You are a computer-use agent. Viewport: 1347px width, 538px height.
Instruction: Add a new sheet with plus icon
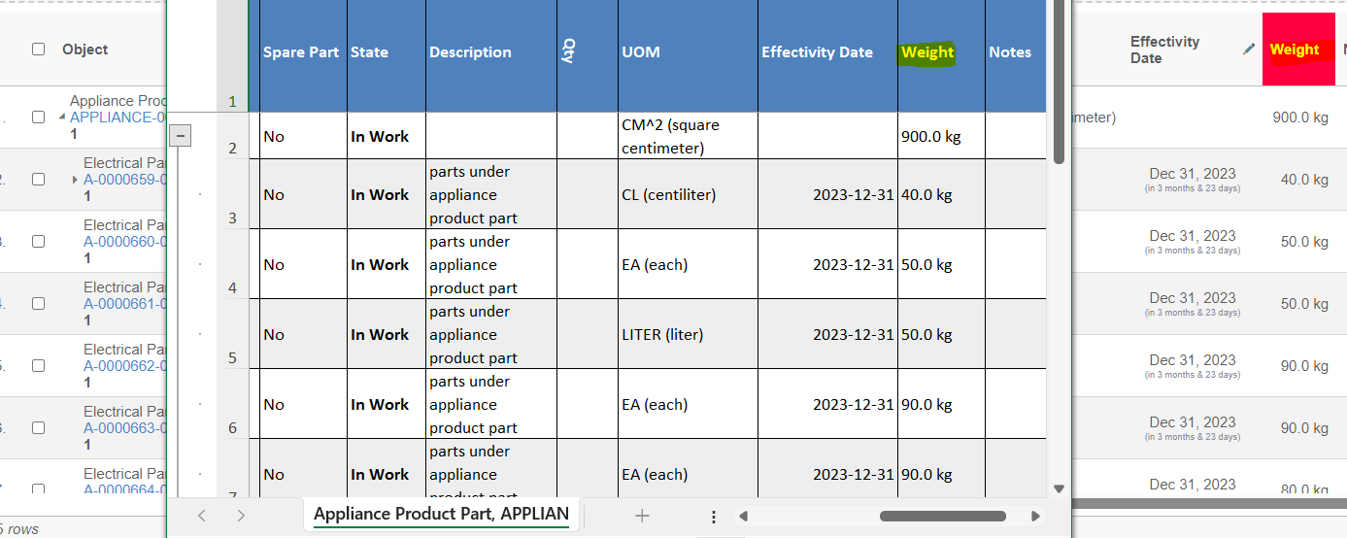tap(641, 516)
